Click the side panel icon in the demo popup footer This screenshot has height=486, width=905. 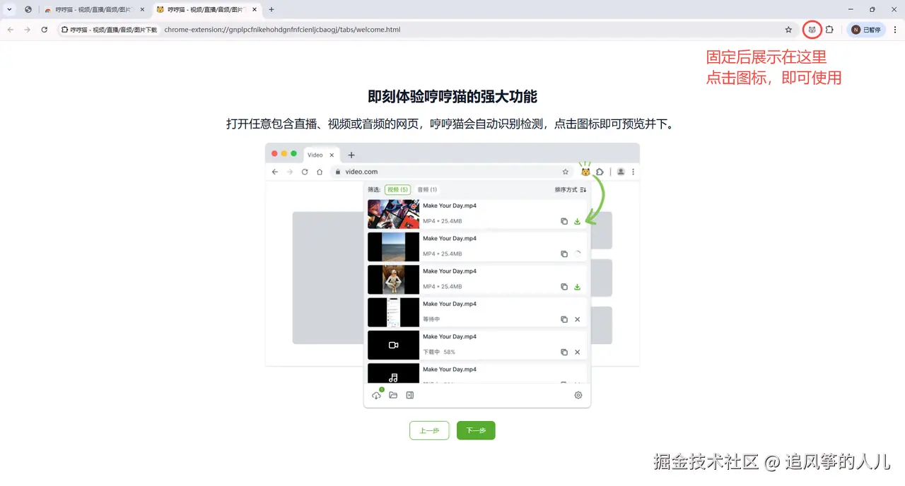pyautogui.click(x=410, y=396)
